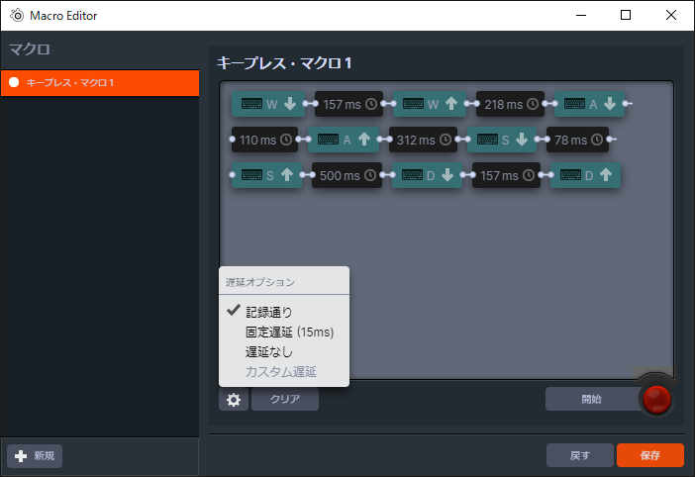Select the 157 ms delay after D down

point(506,175)
